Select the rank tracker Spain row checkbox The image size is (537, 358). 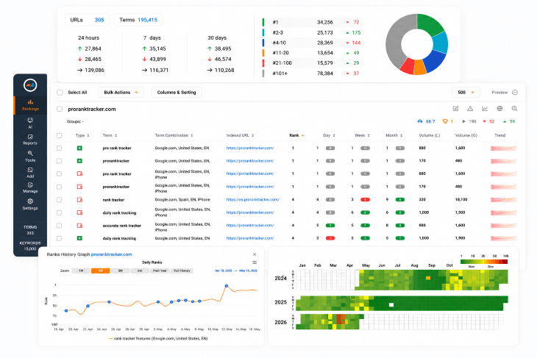click(60, 199)
